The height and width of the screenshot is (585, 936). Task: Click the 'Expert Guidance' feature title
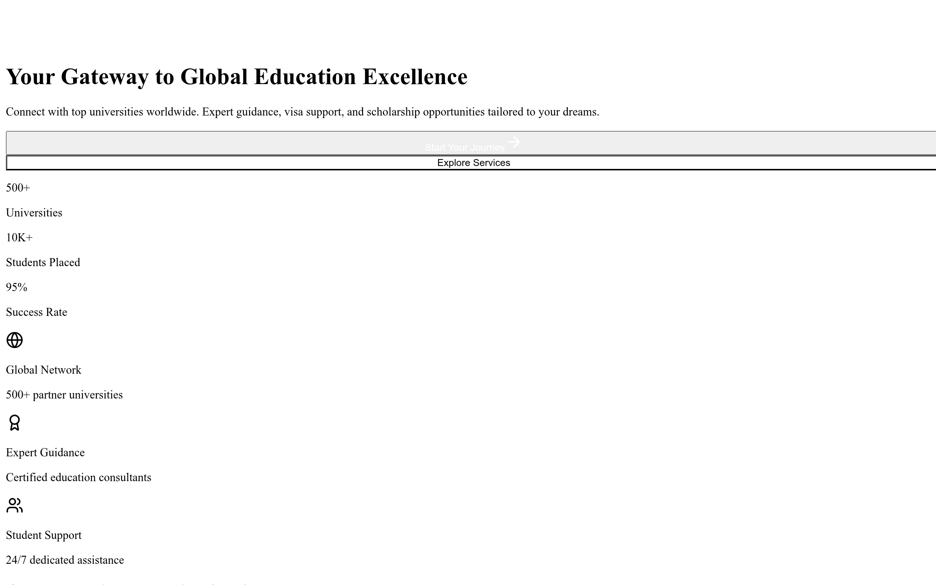45,453
